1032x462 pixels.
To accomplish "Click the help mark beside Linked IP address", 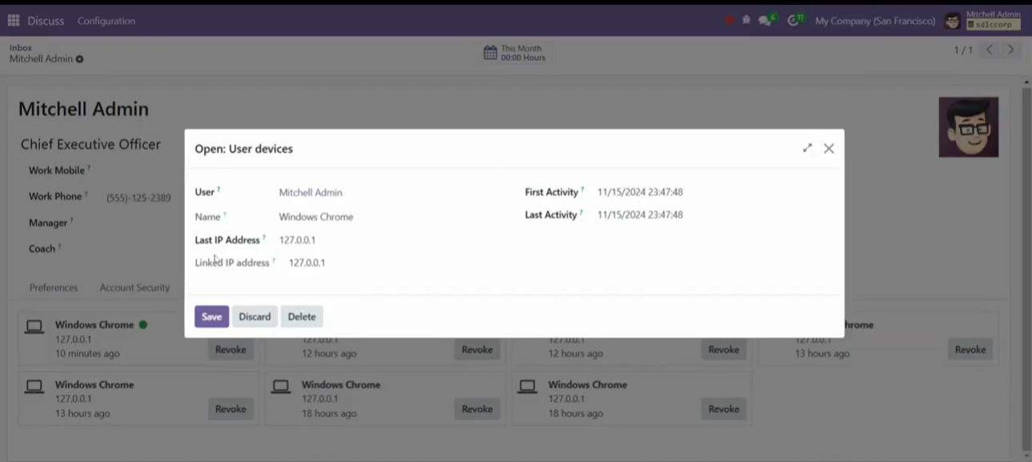I will coord(274,259).
